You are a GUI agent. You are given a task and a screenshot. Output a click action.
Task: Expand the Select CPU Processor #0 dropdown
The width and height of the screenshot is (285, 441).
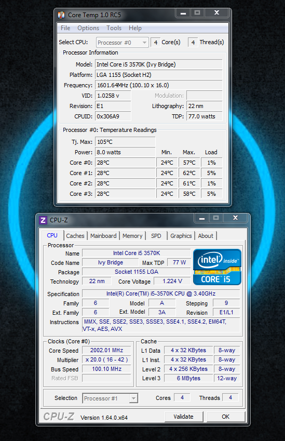point(123,43)
